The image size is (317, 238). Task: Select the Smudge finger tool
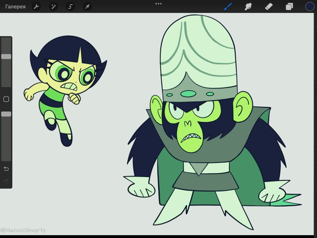pos(248,7)
